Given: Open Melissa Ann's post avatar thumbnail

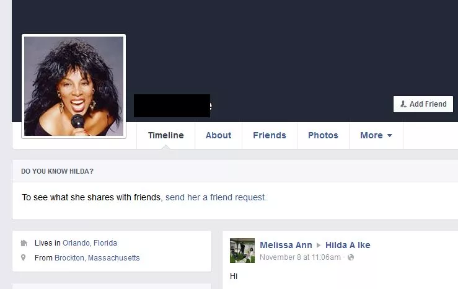Looking at the screenshot, I should click(242, 251).
